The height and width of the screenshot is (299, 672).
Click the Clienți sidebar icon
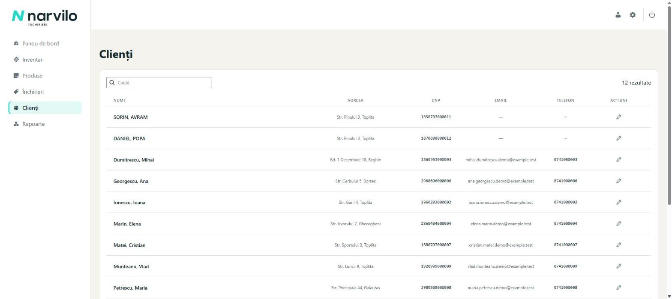pos(16,108)
